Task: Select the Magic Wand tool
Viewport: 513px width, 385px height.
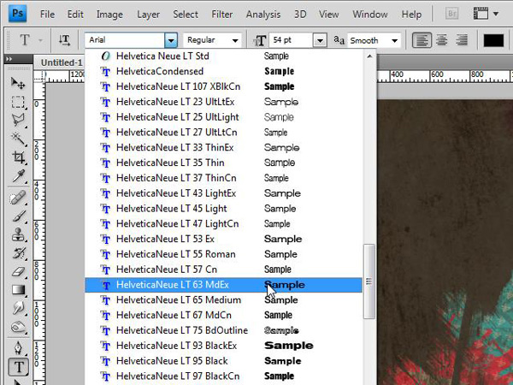Action: tap(18, 139)
